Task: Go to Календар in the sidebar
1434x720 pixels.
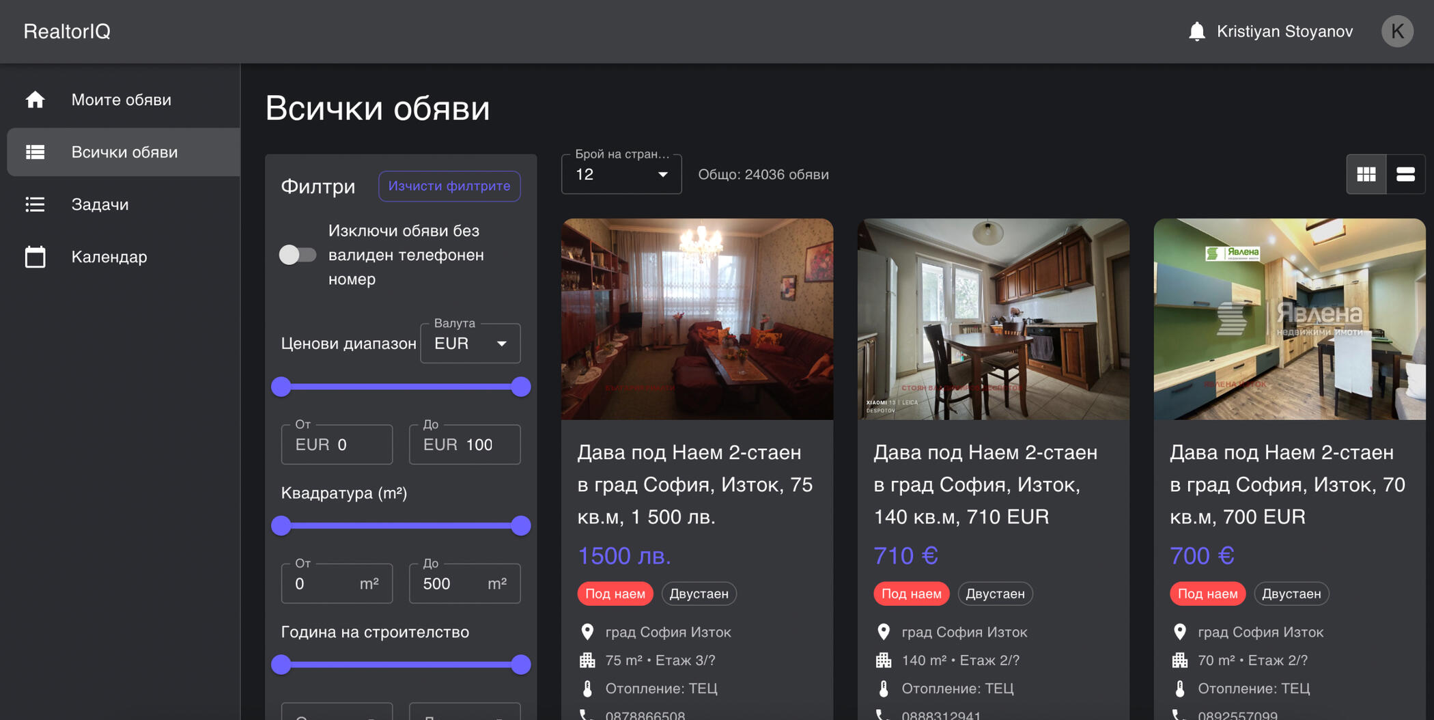Action: [x=109, y=257]
